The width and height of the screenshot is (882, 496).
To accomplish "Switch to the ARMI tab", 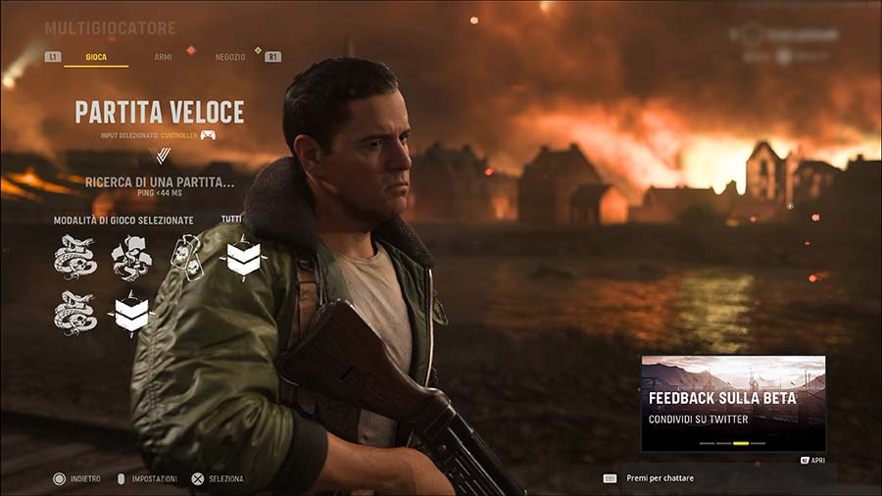I will pos(163,57).
